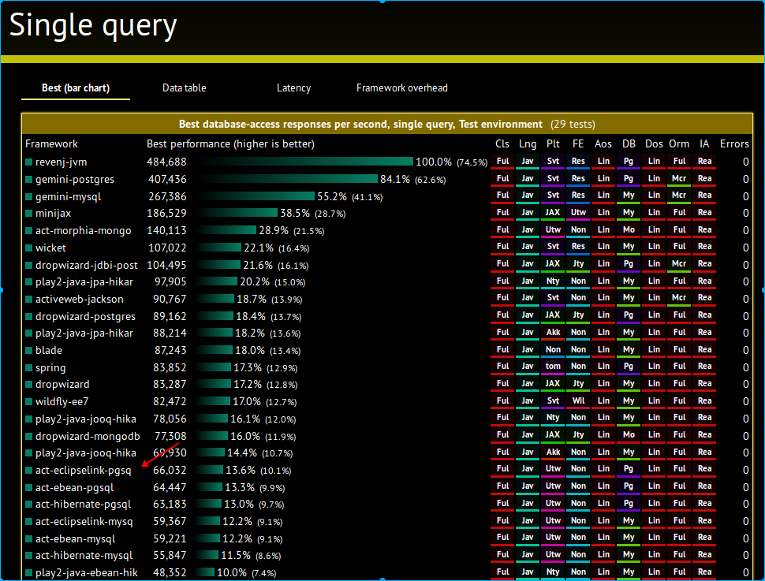Screen dimensions: 765x581
Task: Click the 484,688 value for revenj-jvm
Action: coord(166,162)
